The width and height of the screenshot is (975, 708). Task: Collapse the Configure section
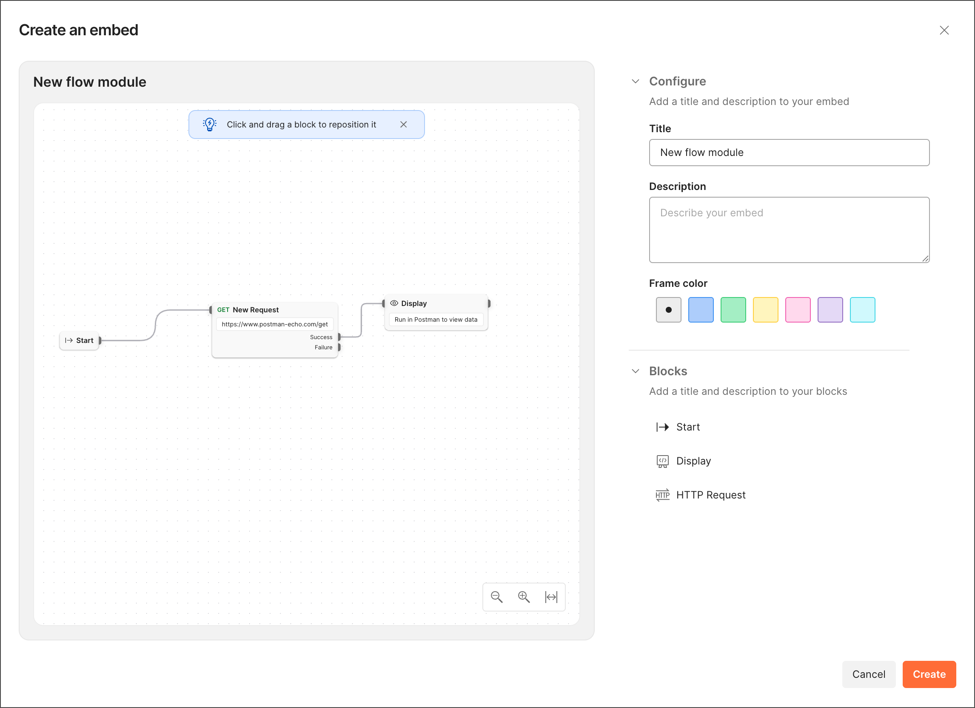coord(636,81)
